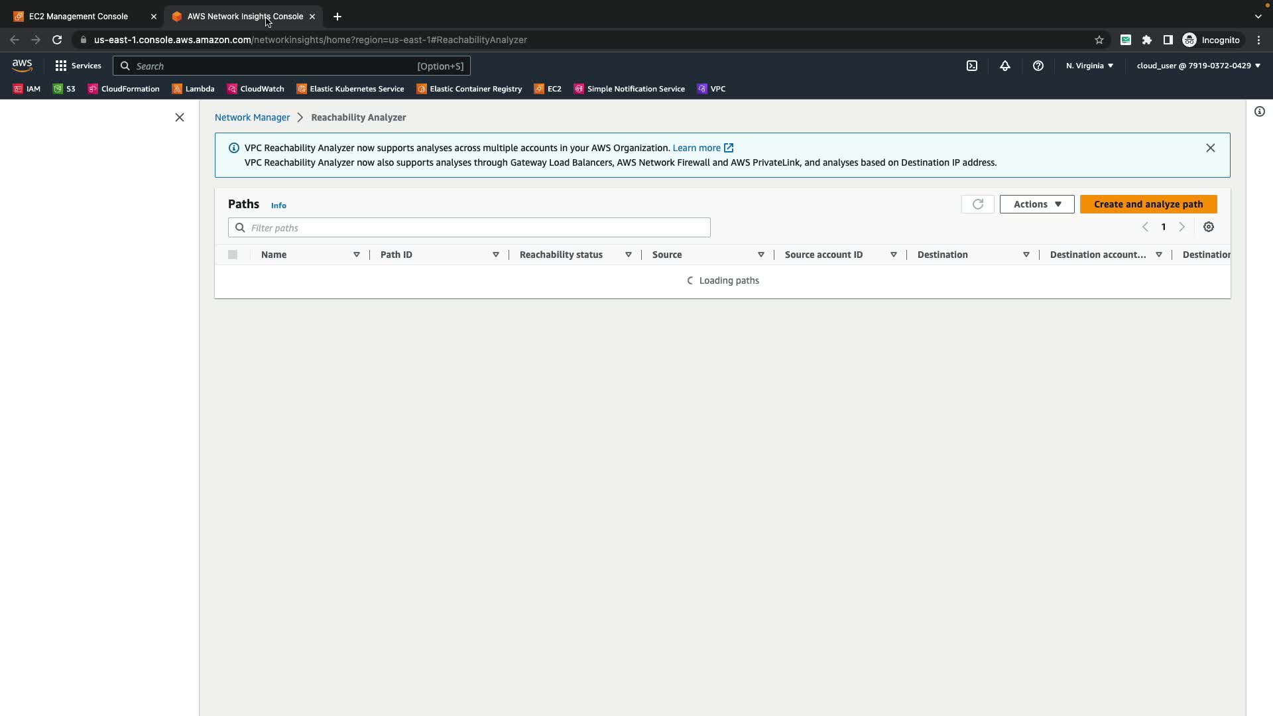Open table preferences gear icon

click(1209, 227)
